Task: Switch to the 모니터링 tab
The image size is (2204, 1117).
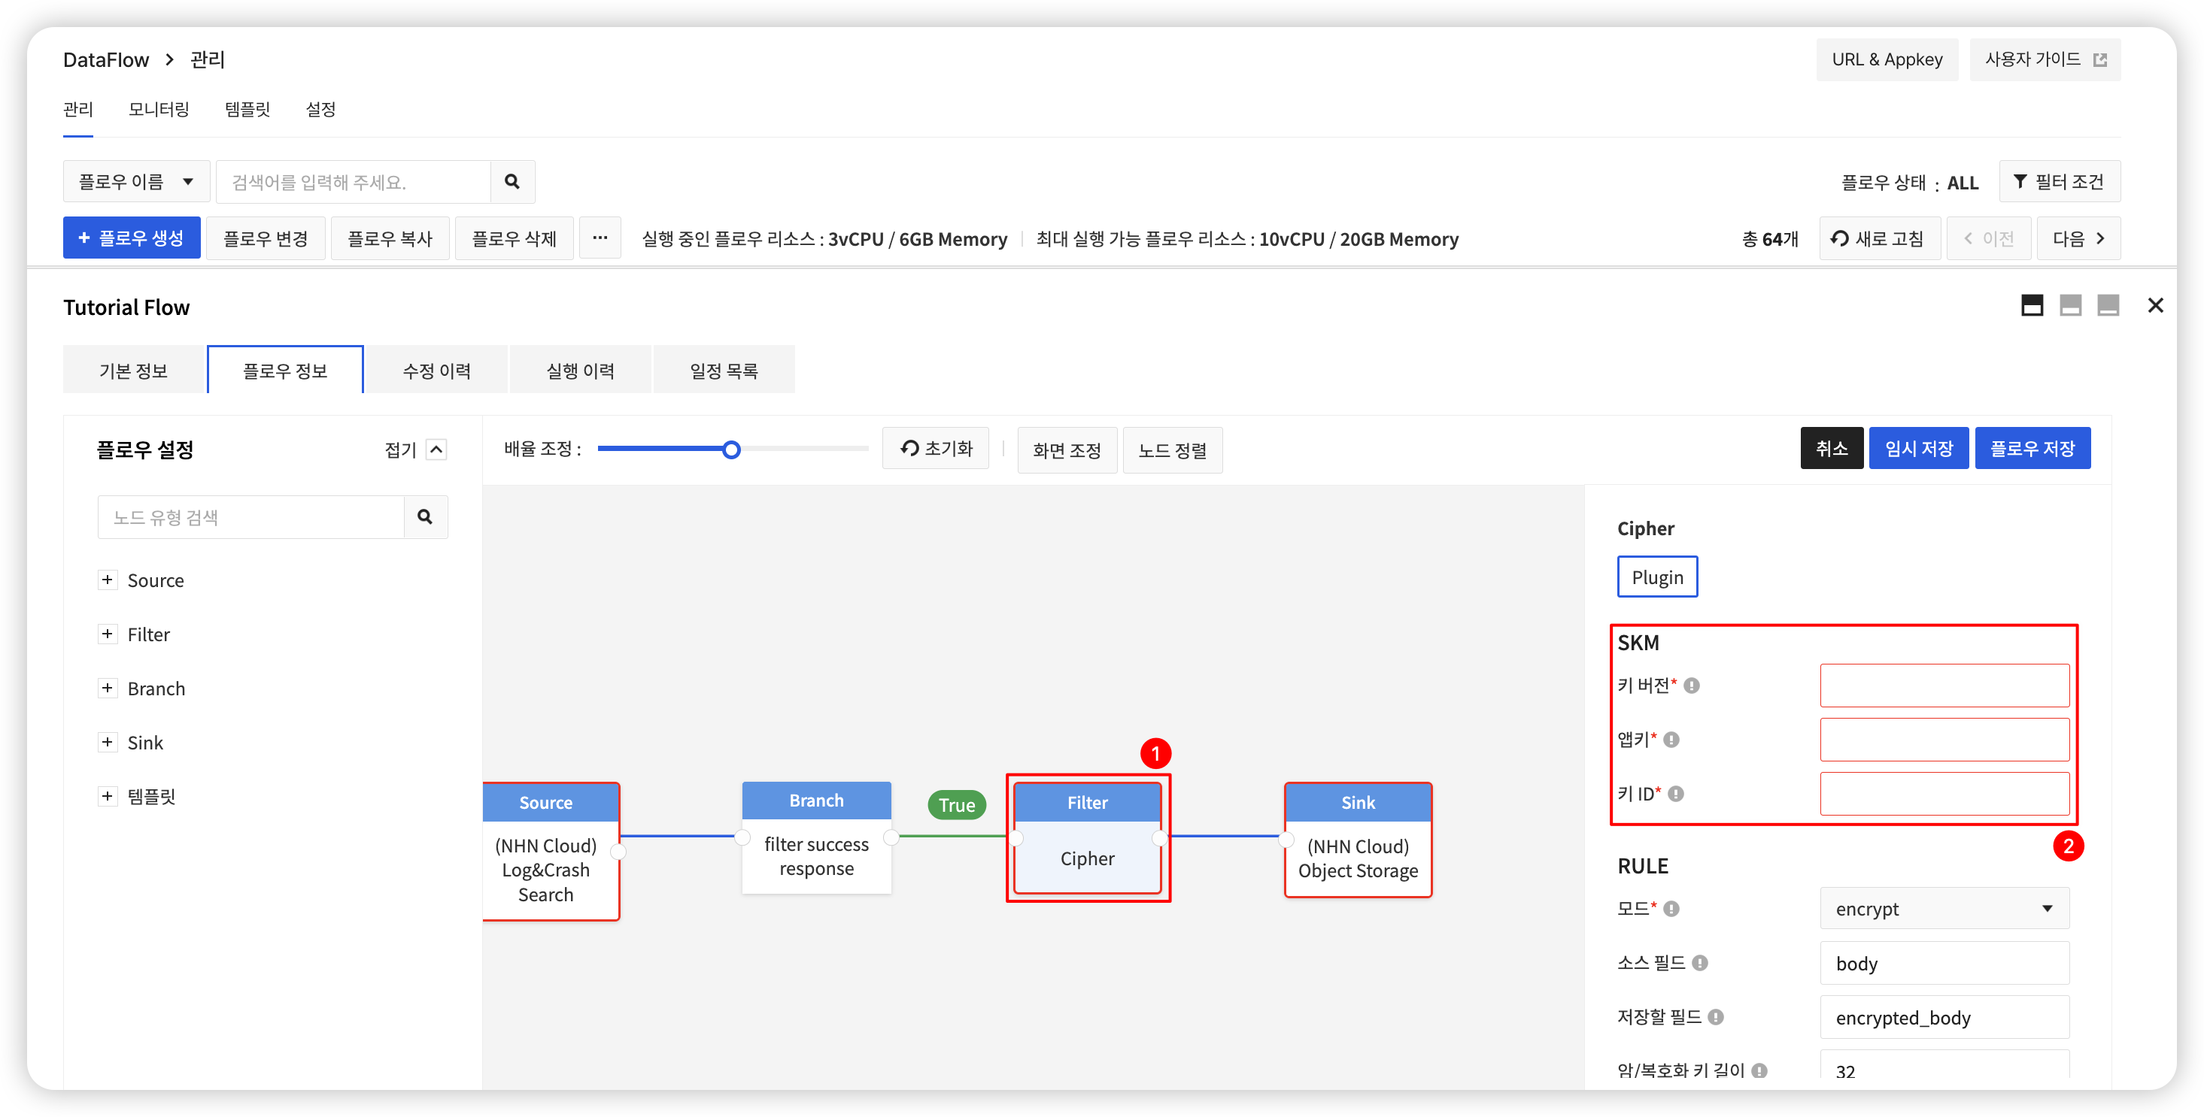Action: [158, 110]
